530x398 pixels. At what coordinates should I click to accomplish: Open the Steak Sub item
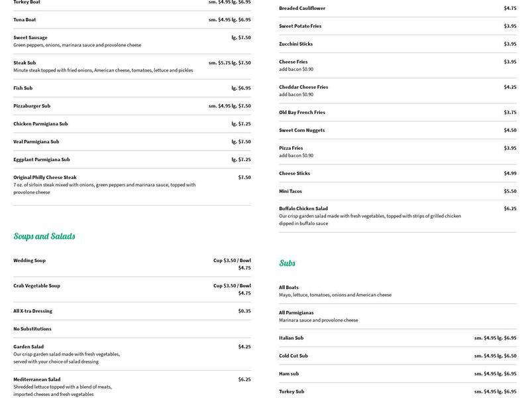tap(25, 63)
